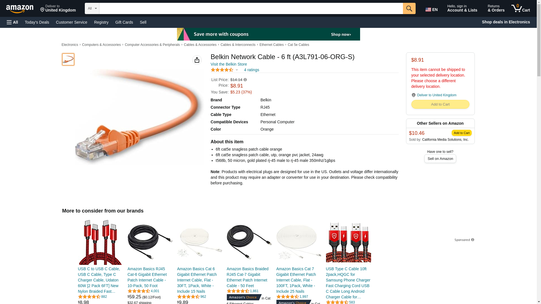Click the Sponsored info icon
Image resolution: width=541 pixels, height=304 pixels.
(x=473, y=240)
